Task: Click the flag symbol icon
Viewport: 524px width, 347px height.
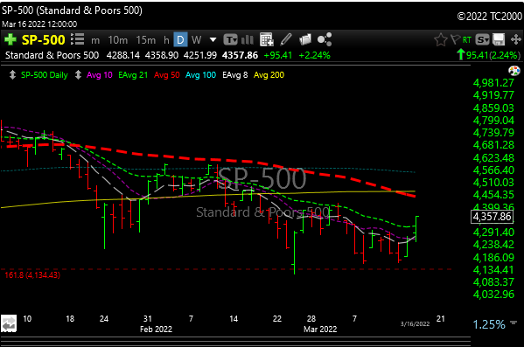Action: tap(455, 39)
